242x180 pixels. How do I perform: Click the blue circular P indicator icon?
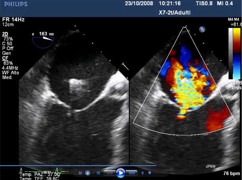pos(202,29)
